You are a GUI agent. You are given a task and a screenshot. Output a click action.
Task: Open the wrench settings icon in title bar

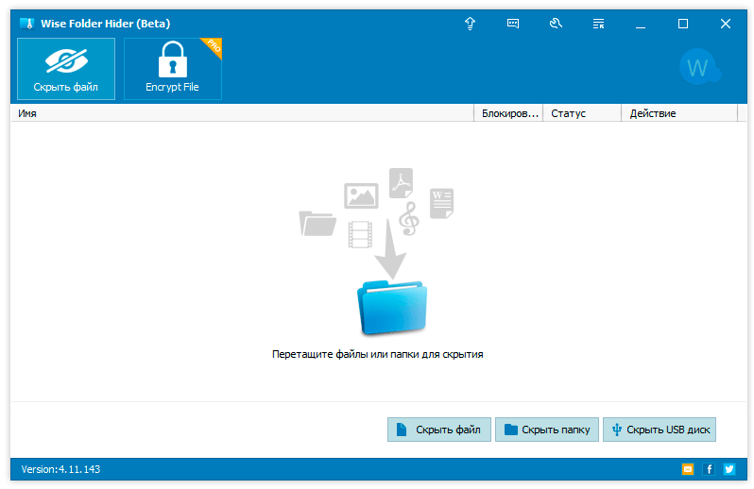[556, 24]
